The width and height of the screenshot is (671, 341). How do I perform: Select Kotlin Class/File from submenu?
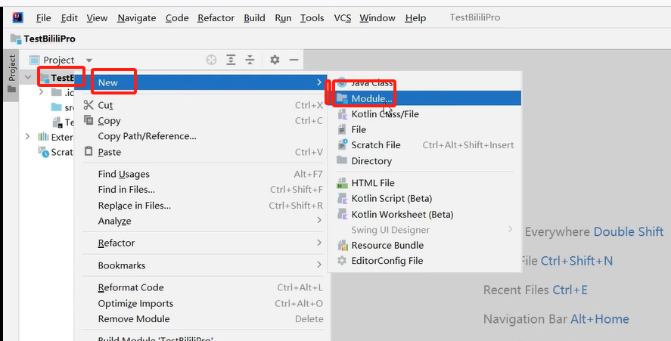pos(425,114)
